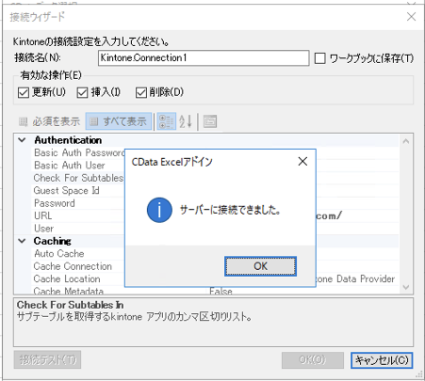Select the Cache Location property
Viewport: 425px width, 381px height.
click(67, 278)
